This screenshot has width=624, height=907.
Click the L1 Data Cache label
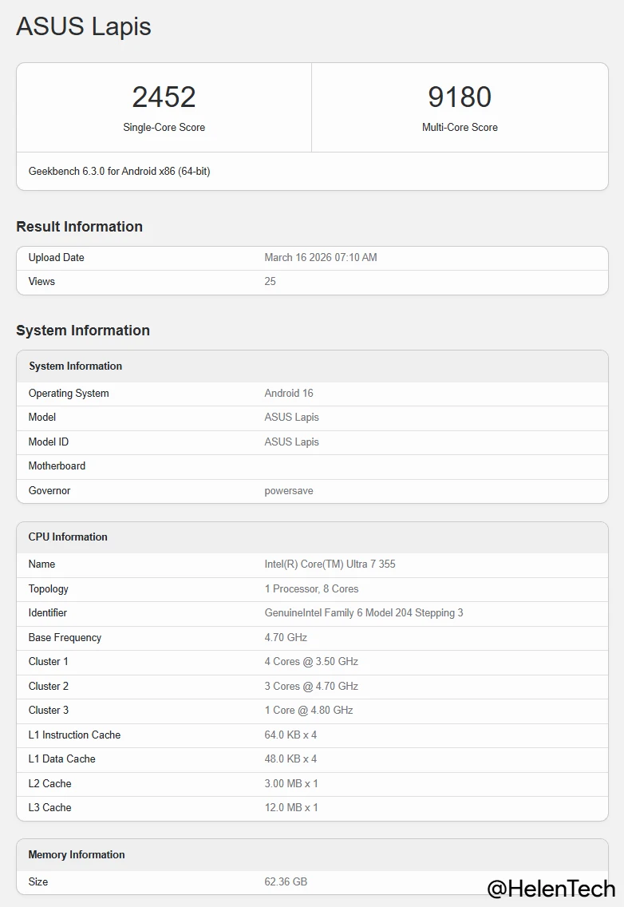[62, 759]
